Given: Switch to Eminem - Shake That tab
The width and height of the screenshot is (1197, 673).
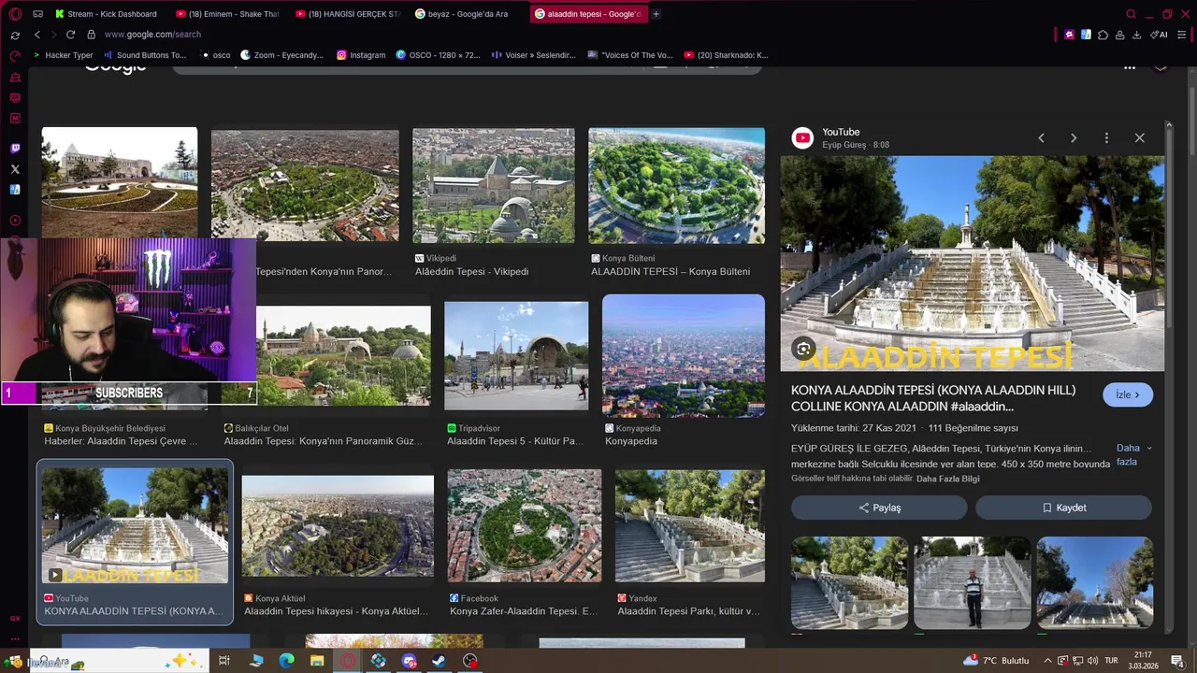Looking at the screenshot, I should click(x=225, y=14).
